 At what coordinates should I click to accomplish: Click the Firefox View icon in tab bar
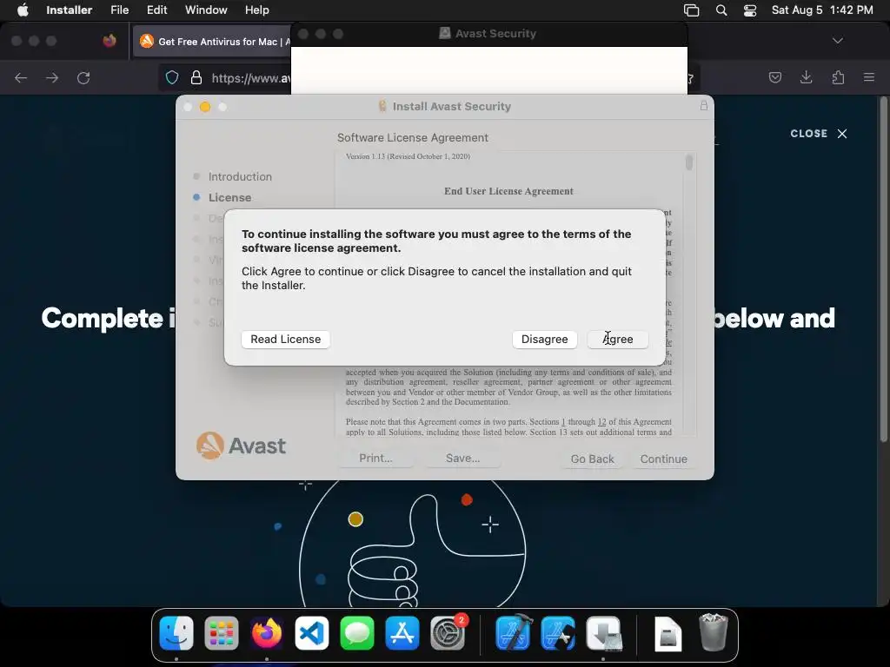click(x=110, y=41)
